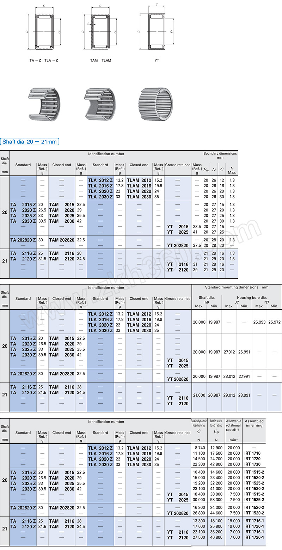Select the J7 min value 26.991
Viewport: 282px width, 550px height.
(x=244, y=352)
